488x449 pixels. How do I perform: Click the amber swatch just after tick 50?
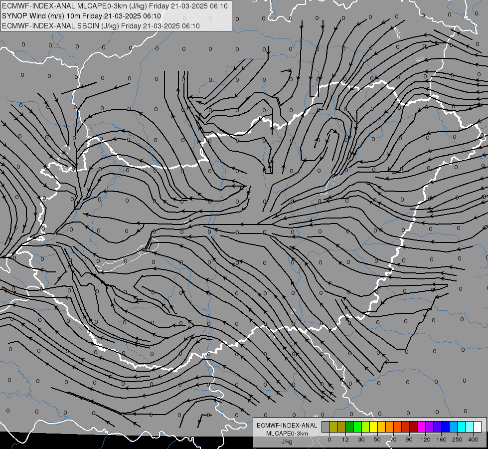[x=381, y=427]
